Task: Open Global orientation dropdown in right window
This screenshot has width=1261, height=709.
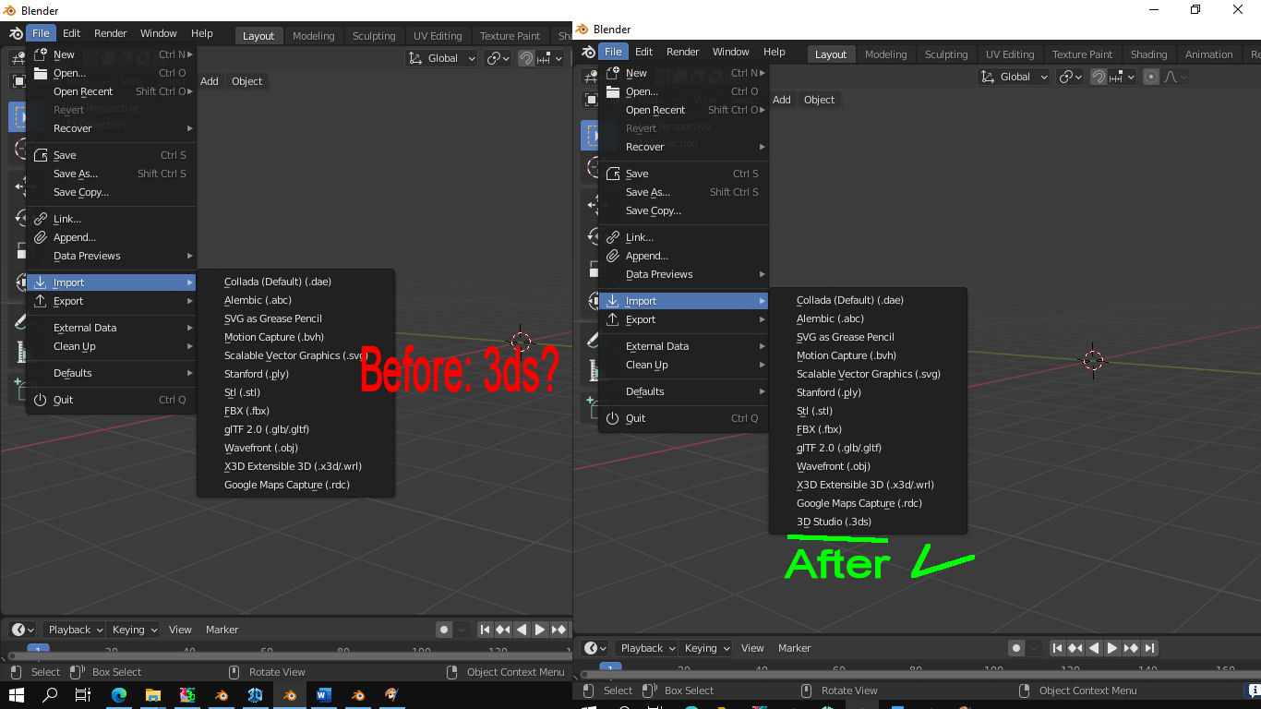Action: tap(1015, 77)
